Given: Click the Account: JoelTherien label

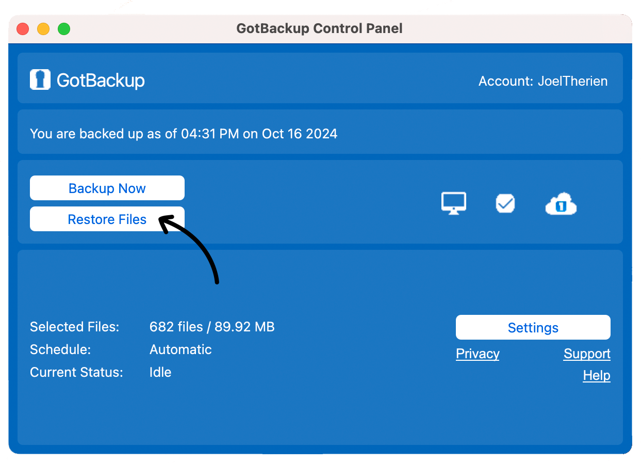Looking at the screenshot, I should click(x=543, y=81).
